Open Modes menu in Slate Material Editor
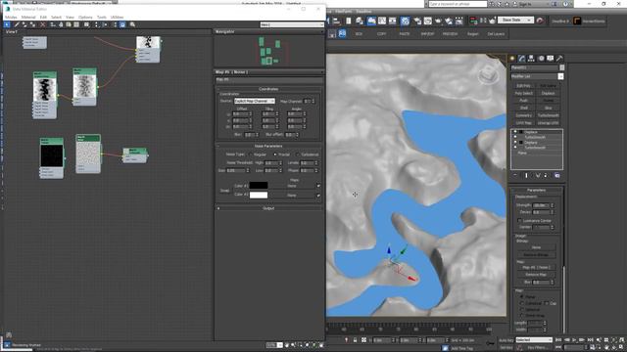Viewport: 627px width, 352px height. point(11,18)
